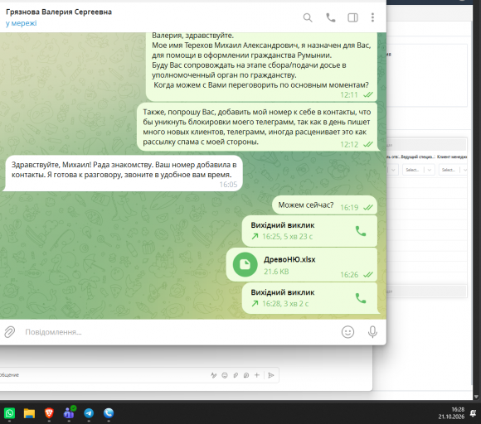Click the incoming 'Здравствуйте, Михаил!' message
The image size is (481, 424).
124,173
